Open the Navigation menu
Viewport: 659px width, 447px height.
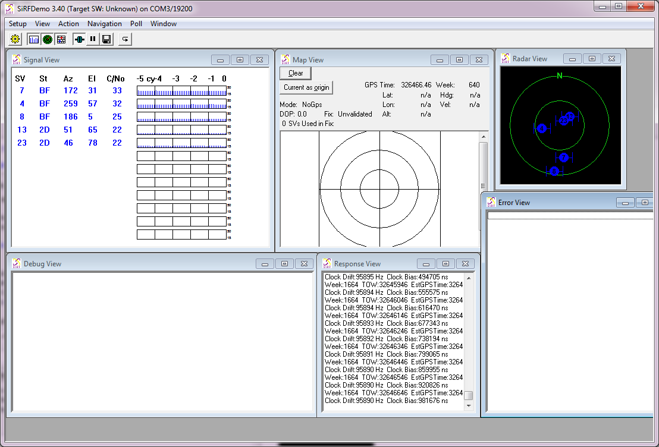(x=105, y=24)
